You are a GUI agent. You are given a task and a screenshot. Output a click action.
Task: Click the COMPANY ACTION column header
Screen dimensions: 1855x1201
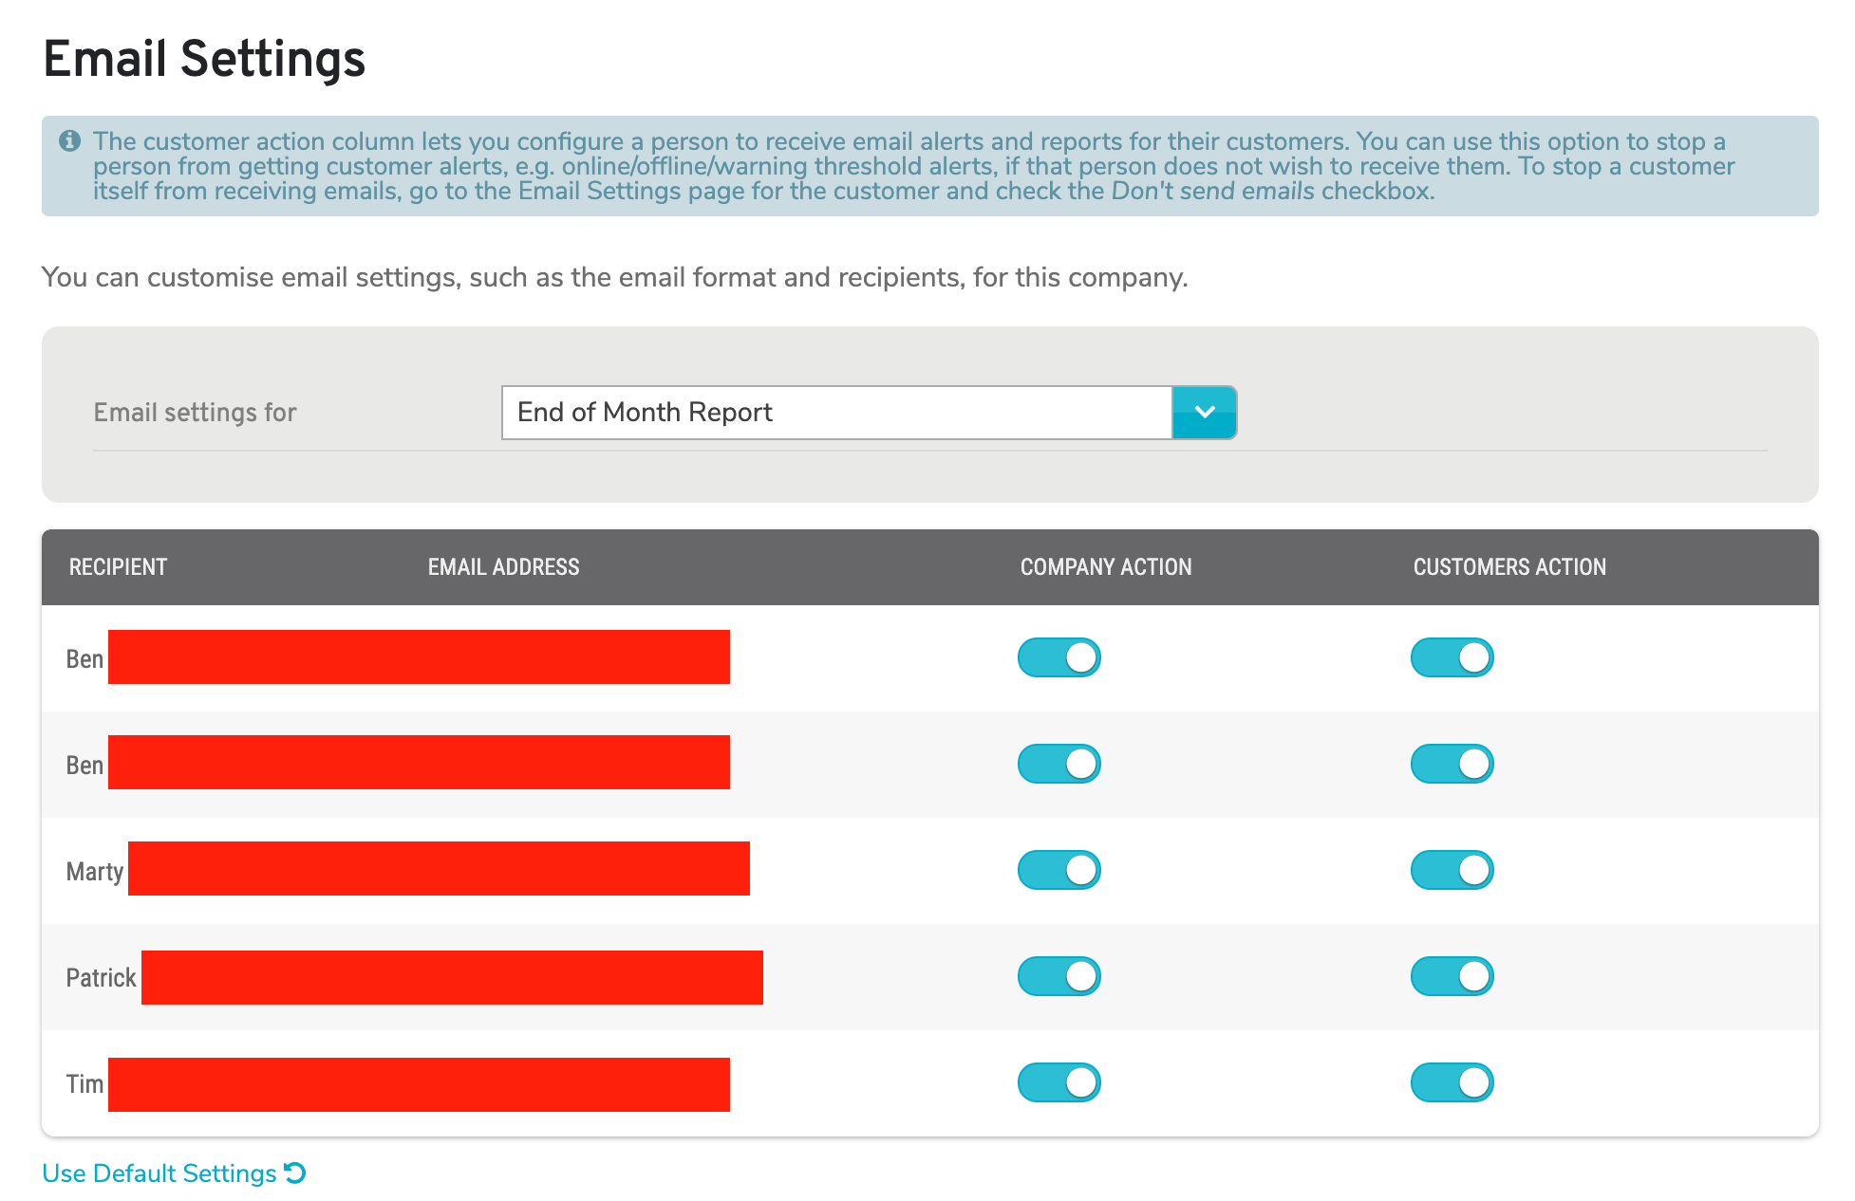coord(1105,566)
